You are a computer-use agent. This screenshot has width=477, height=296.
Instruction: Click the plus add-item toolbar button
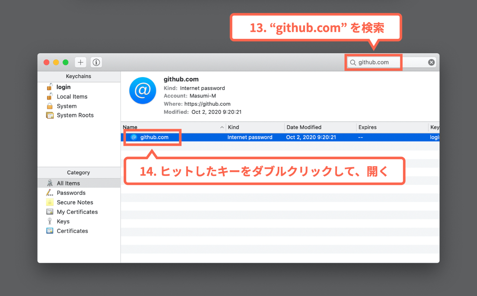tap(80, 62)
